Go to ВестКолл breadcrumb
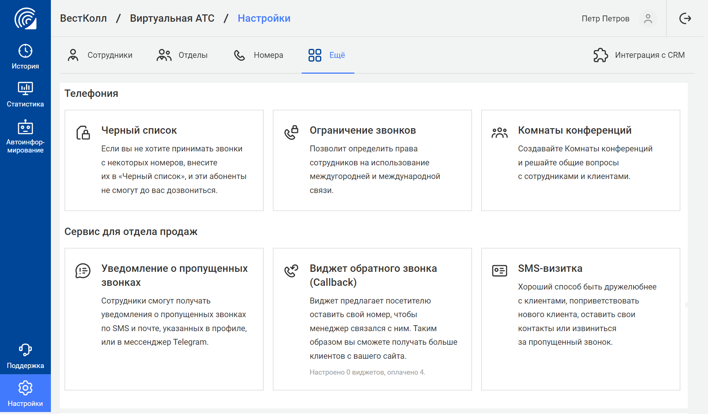708x414 pixels. pyautogui.click(x=83, y=18)
